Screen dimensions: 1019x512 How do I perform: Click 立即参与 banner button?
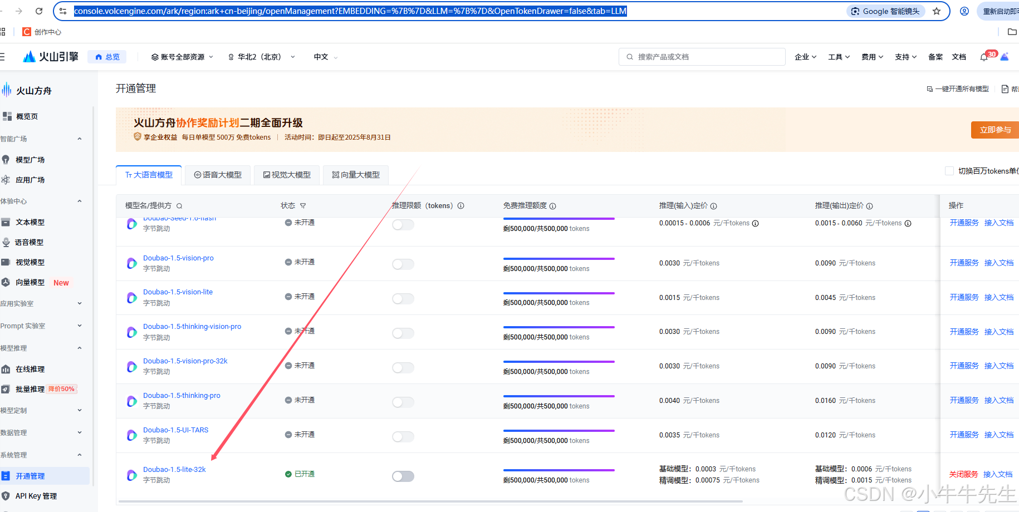(995, 130)
